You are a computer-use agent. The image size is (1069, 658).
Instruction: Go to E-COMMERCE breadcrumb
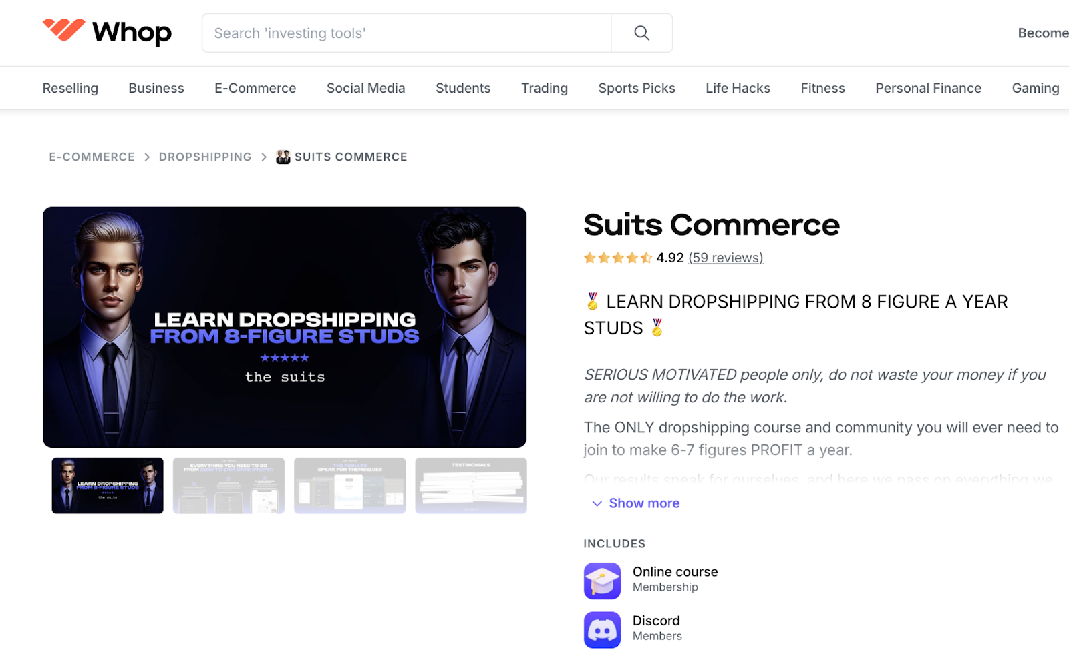point(92,157)
